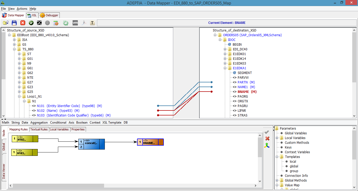The image size is (358, 191).
Task: Open the Actions menu
Action: coord(22,9)
